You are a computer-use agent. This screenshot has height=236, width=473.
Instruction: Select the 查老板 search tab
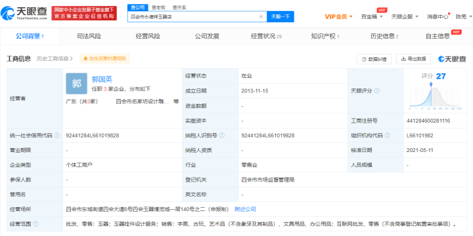tap(158, 7)
